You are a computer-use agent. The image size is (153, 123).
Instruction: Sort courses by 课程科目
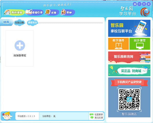point(32,23)
